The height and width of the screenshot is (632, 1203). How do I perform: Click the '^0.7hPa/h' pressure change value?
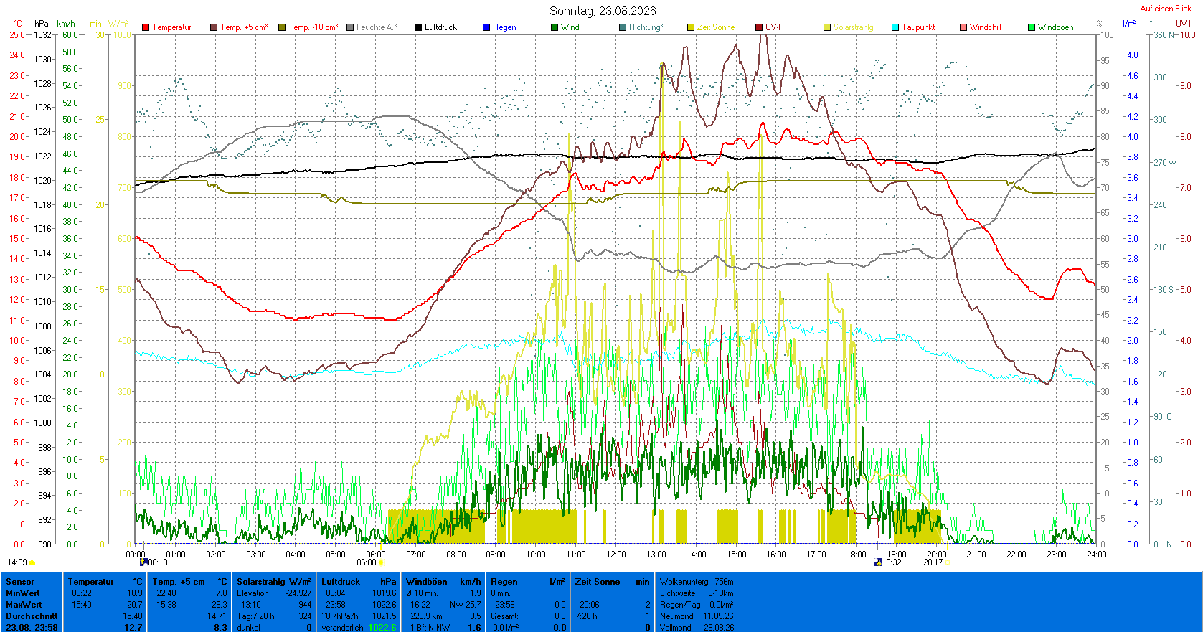coord(340,616)
